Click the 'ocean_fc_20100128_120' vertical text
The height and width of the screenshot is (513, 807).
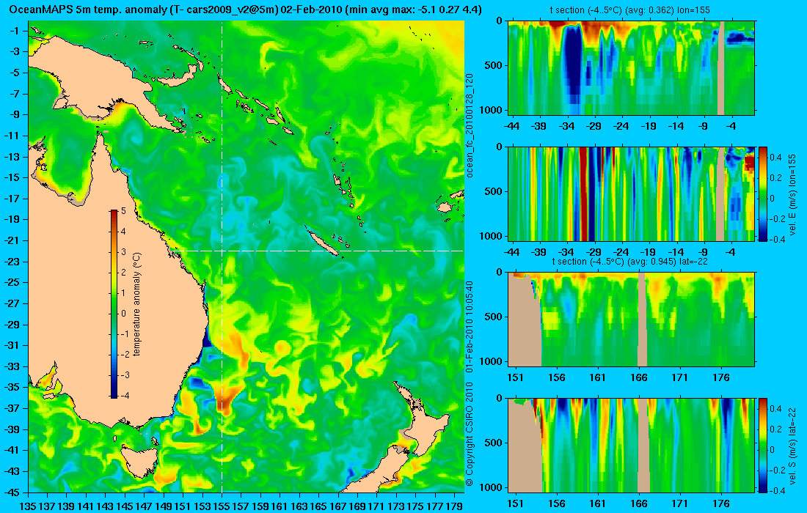coord(470,125)
